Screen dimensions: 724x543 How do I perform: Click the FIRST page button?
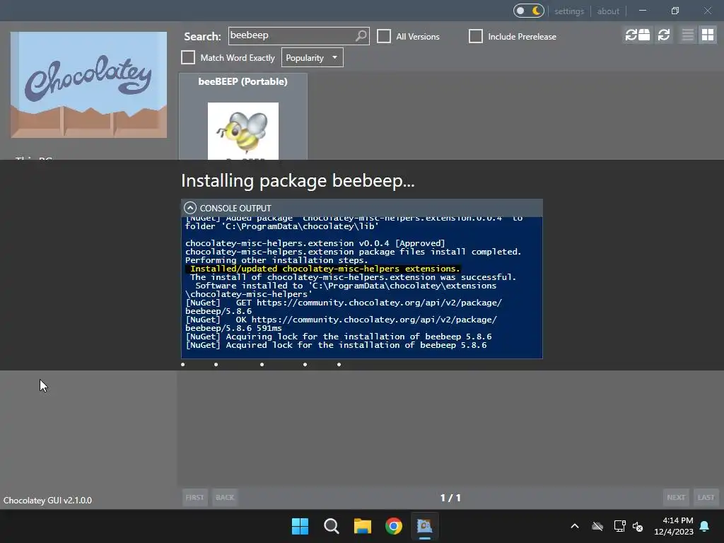tap(194, 497)
